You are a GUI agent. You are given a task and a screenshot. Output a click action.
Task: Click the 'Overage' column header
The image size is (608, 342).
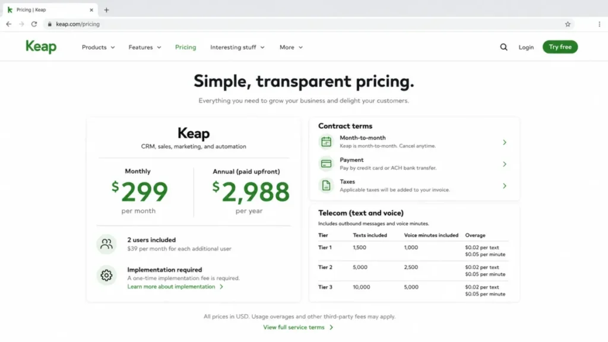tap(476, 235)
